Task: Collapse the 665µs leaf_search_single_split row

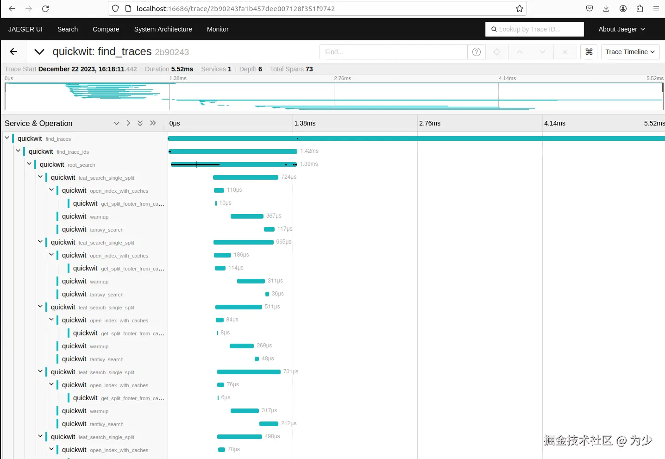Action: [x=40, y=242]
